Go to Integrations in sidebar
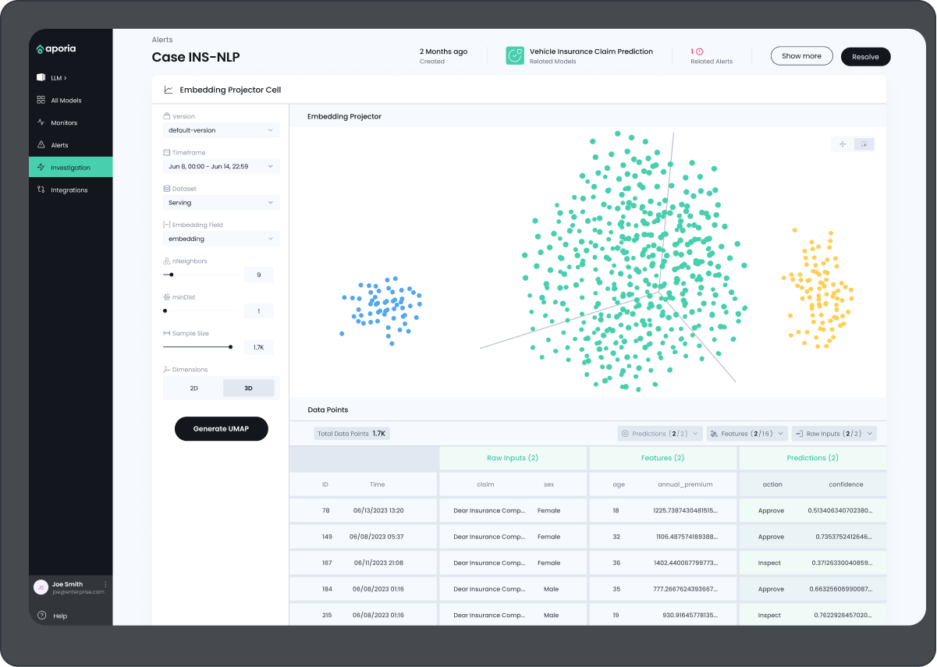This screenshot has width=937, height=667. pos(69,190)
